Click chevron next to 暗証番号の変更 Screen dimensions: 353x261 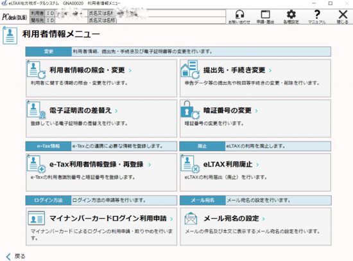tap(256, 111)
